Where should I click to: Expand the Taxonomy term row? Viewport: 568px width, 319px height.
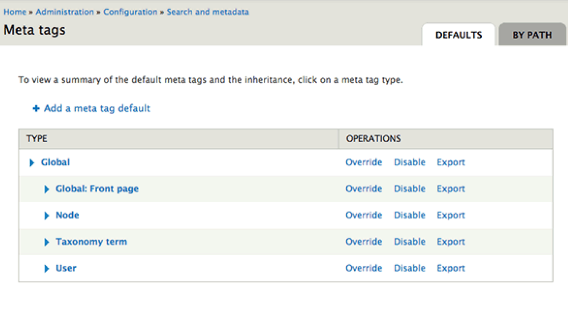(47, 242)
